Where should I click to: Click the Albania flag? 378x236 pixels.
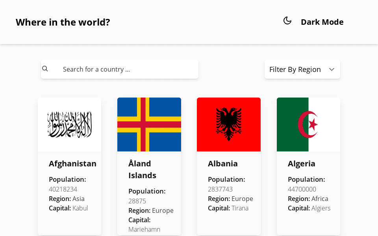click(x=228, y=124)
